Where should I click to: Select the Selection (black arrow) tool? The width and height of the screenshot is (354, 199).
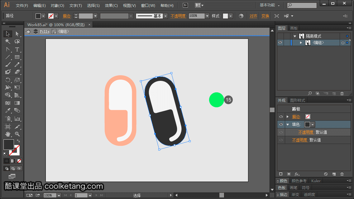click(8, 34)
